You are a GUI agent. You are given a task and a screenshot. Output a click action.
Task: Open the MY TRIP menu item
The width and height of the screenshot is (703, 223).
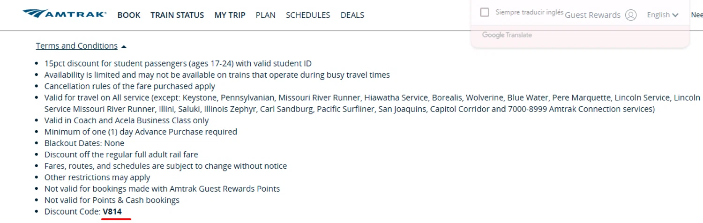pos(230,15)
